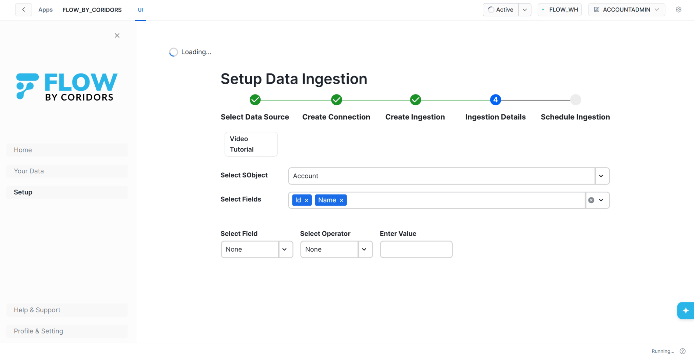Screen dimensions: 694x358
Task: Open the Home menu item
Action: 67,150
